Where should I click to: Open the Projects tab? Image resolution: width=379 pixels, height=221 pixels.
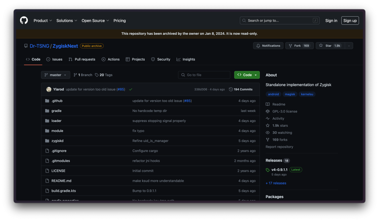coord(135,59)
